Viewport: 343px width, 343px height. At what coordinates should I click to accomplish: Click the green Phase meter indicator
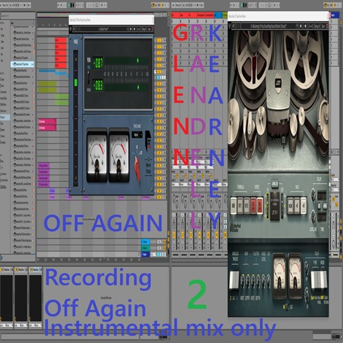pyautogui.click(x=75, y=82)
